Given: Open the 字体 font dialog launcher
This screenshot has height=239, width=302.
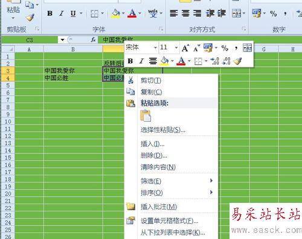Looking at the screenshot, I should click(x=161, y=29).
